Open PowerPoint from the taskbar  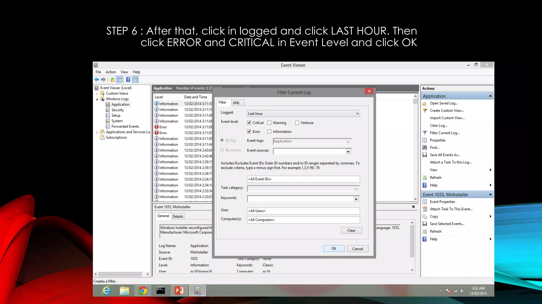click(x=179, y=291)
